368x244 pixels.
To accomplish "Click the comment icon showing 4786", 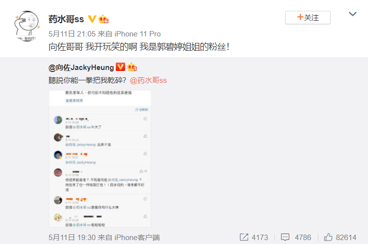I will (285, 237).
